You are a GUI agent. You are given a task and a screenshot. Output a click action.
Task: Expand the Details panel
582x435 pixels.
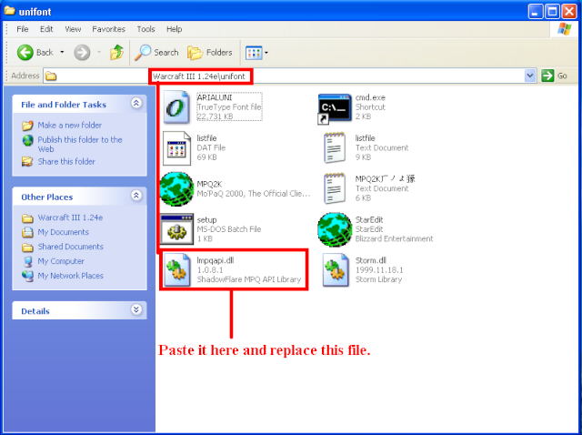[x=136, y=309]
